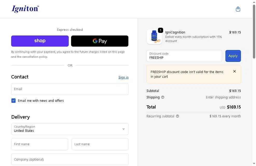The height and width of the screenshot is (166, 256).
Task: Click the Total amount $169.15
Action: (x=234, y=107)
